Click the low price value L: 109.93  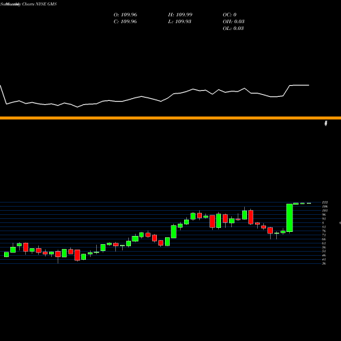click(x=179, y=22)
